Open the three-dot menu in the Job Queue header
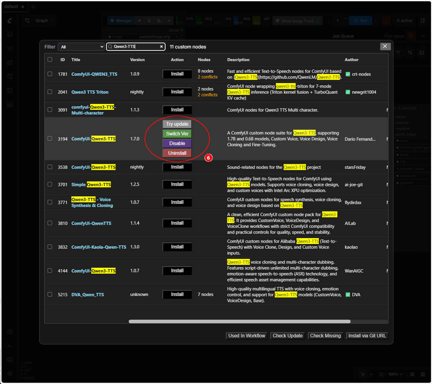 tap(423, 36)
